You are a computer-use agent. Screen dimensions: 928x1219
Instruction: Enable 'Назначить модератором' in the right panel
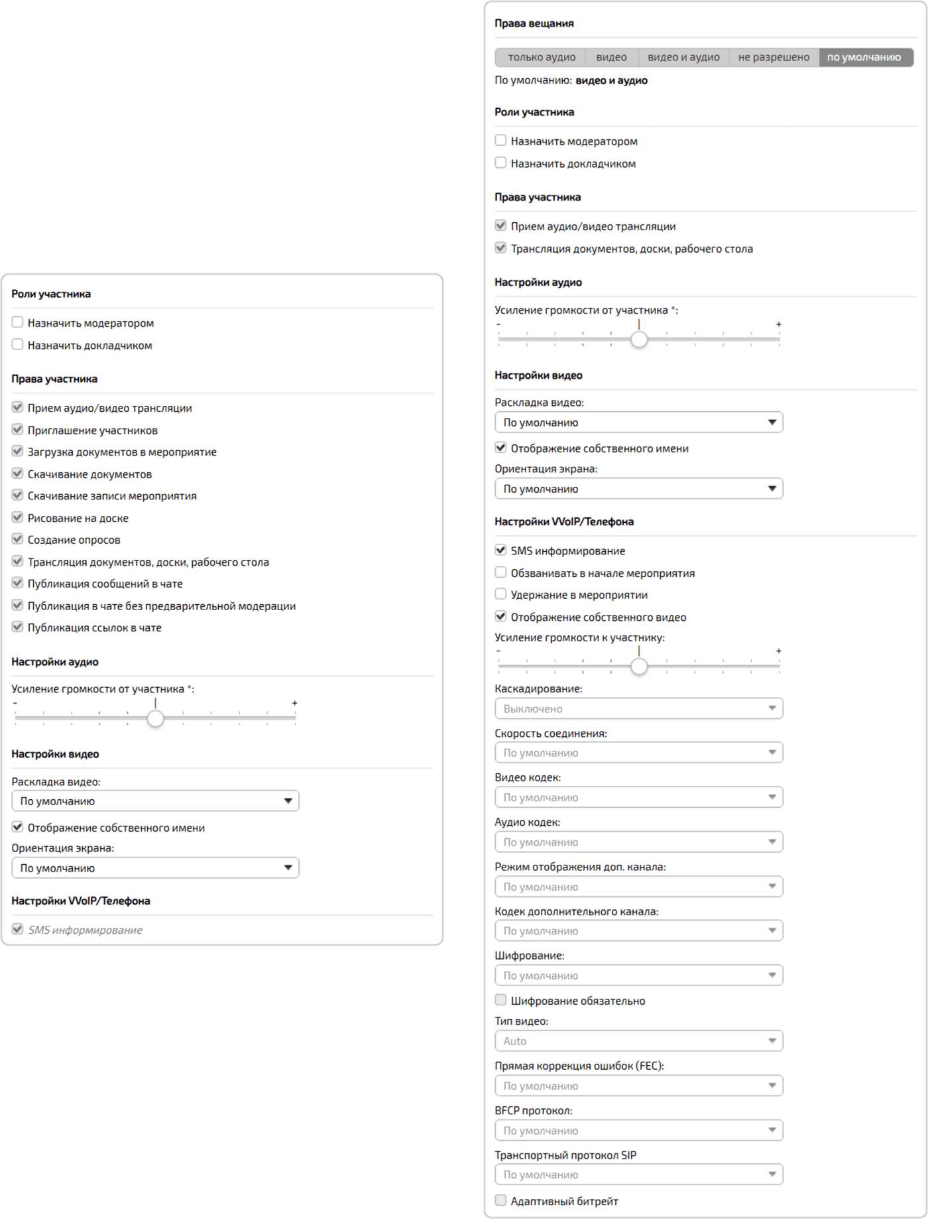(501, 141)
